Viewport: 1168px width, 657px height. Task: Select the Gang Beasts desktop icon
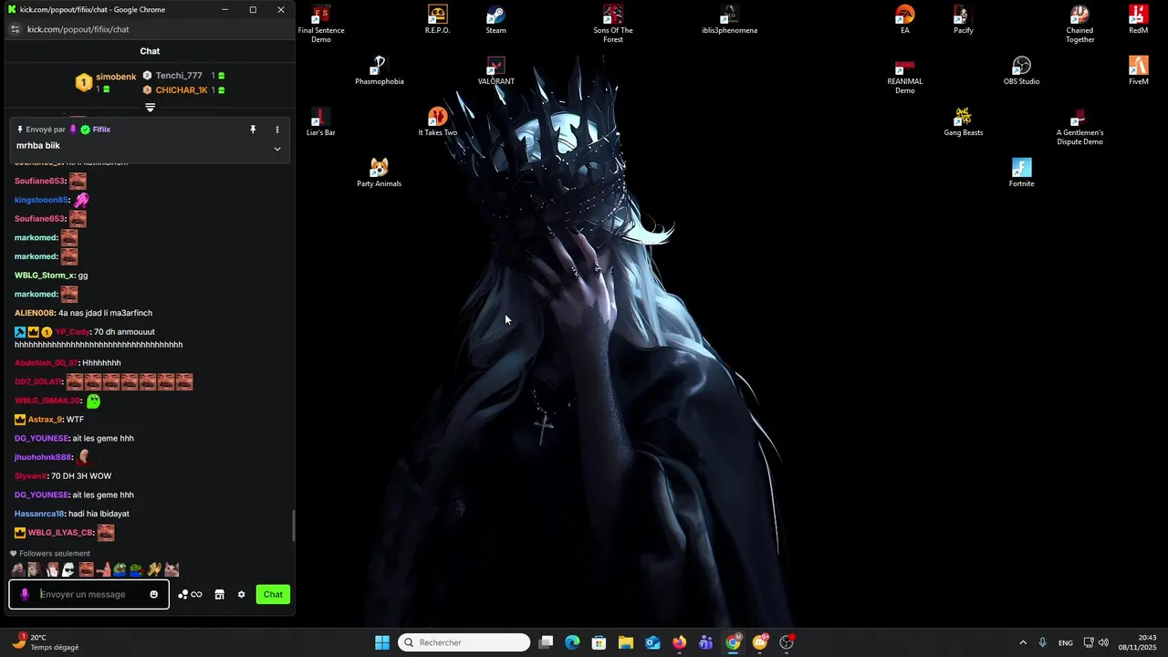pyautogui.click(x=963, y=122)
